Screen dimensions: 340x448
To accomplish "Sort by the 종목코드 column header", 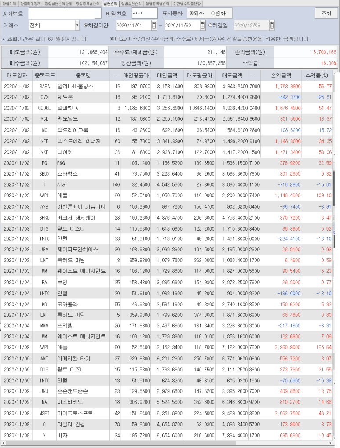I will click(45, 76).
